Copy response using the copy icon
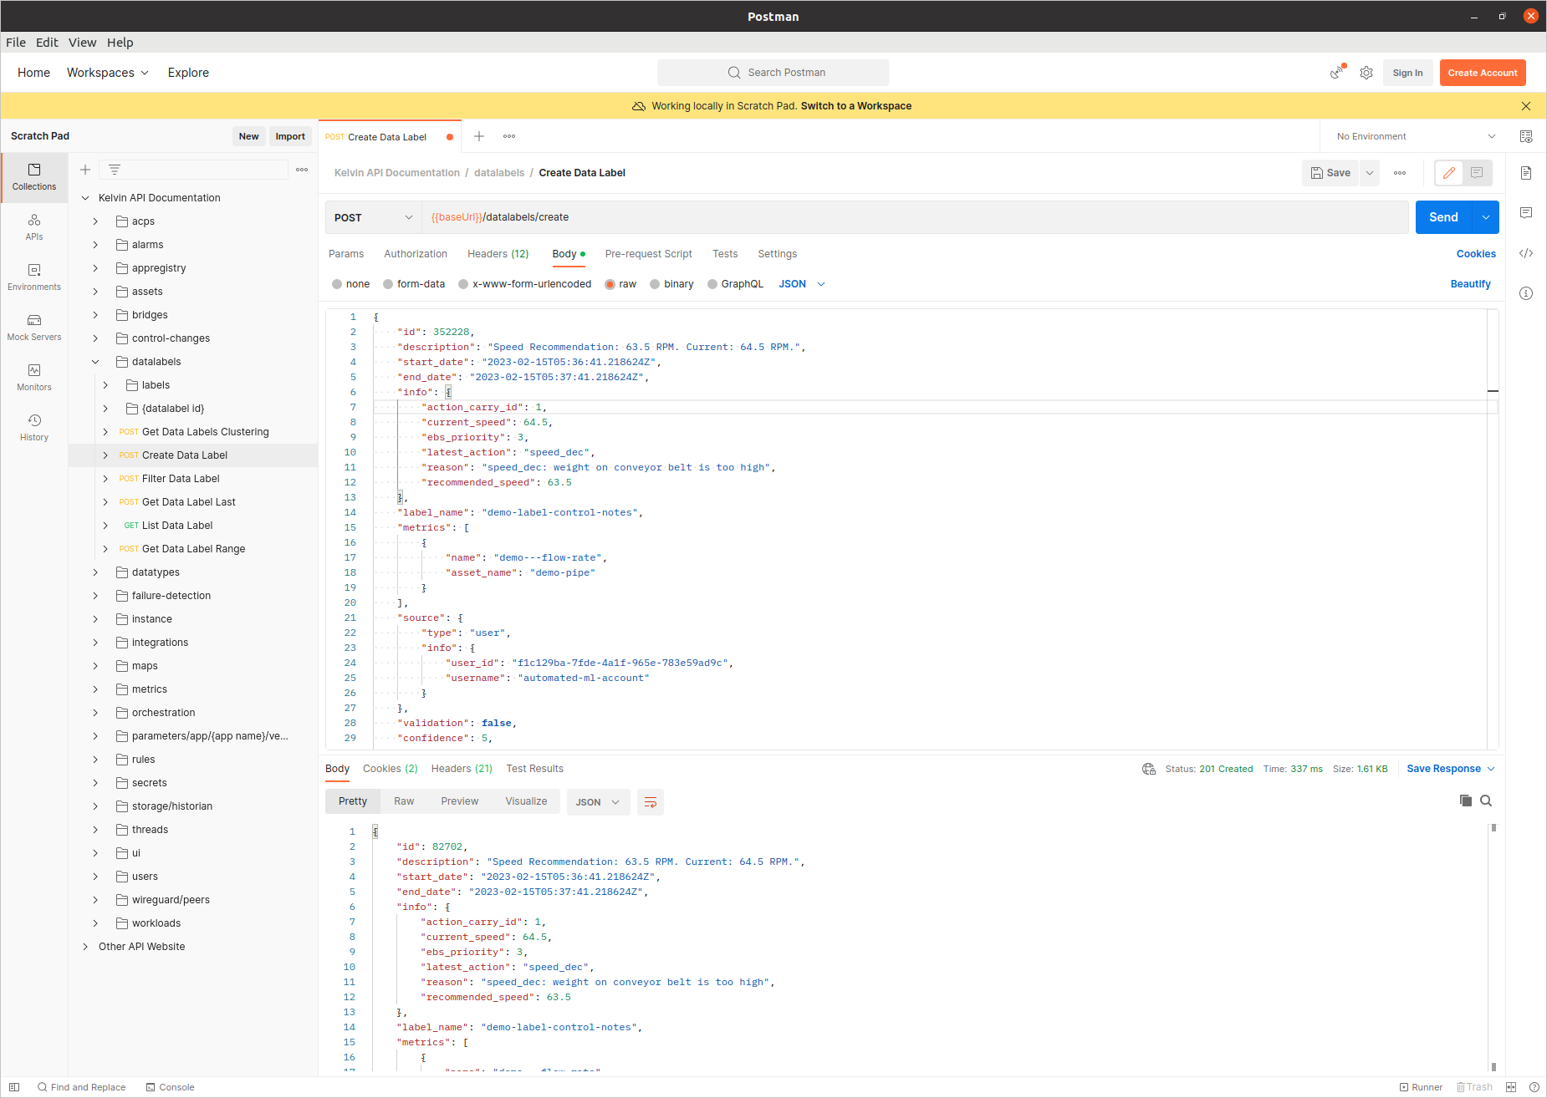 (1465, 801)
